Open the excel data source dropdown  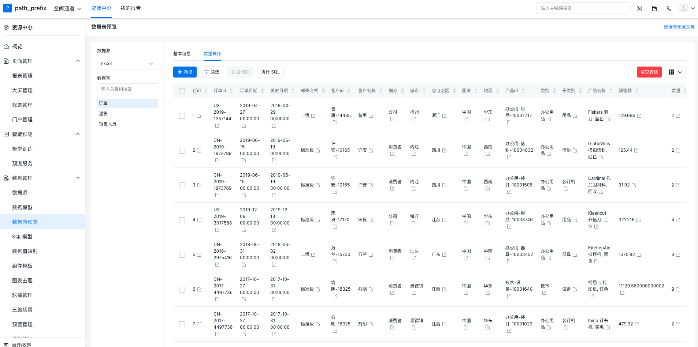(127, 64)
